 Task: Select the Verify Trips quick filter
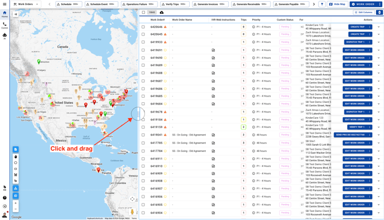175,4
